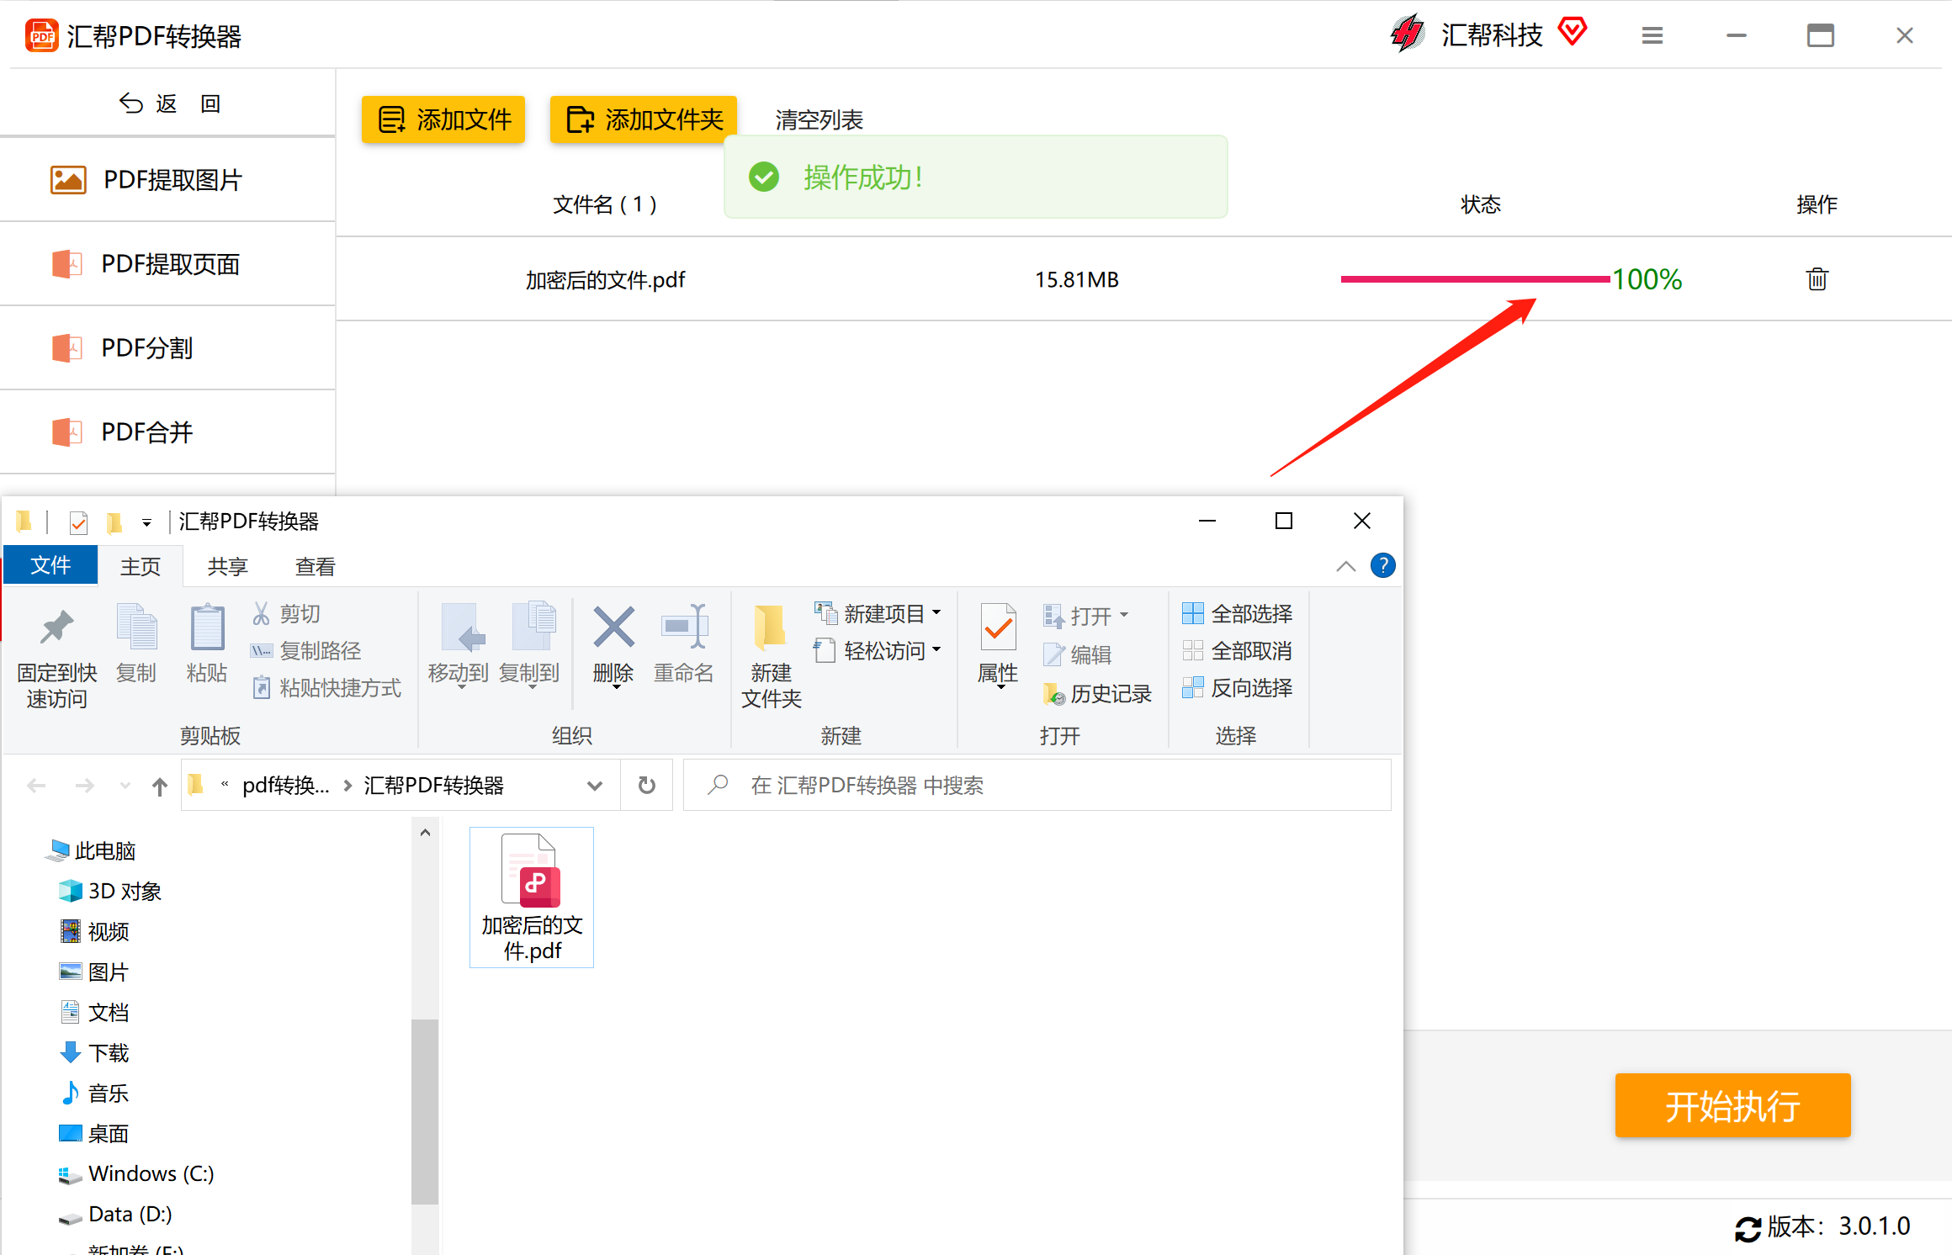Click the navigation pane scrollbar thumb

(x=425, y=1110)
